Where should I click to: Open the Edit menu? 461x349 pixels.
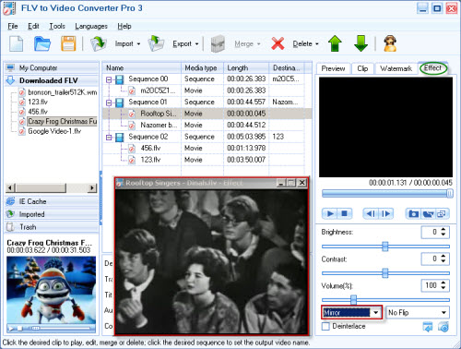click(33, 26)
